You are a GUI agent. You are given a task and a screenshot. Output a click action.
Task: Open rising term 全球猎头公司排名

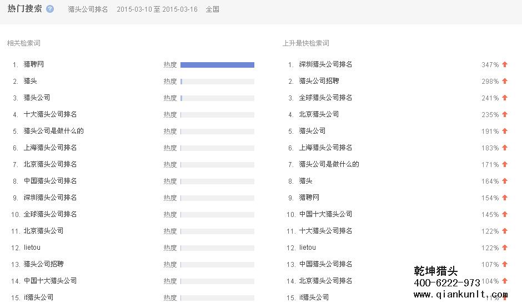coord(326,98)
